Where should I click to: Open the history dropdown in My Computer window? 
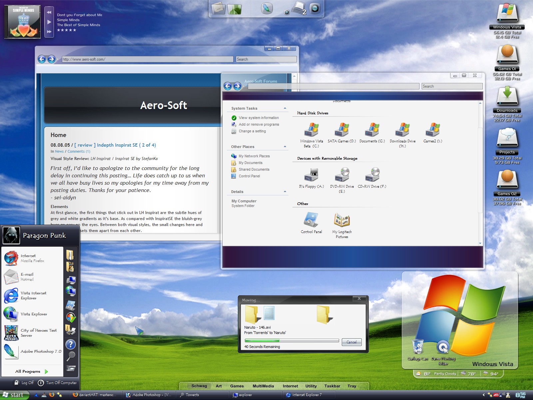tap(244, 86)
